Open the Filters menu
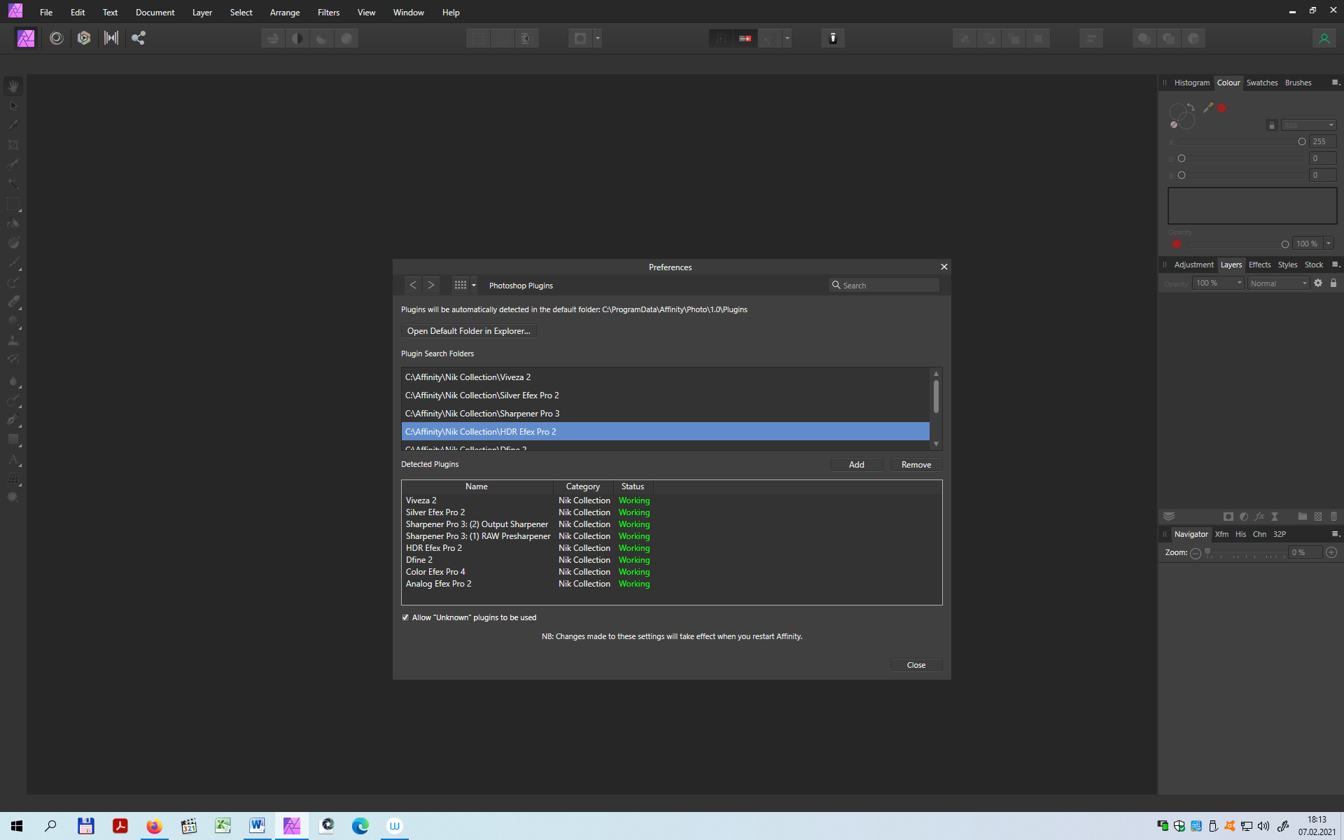The image size is (1344, 840). point(328,13)
